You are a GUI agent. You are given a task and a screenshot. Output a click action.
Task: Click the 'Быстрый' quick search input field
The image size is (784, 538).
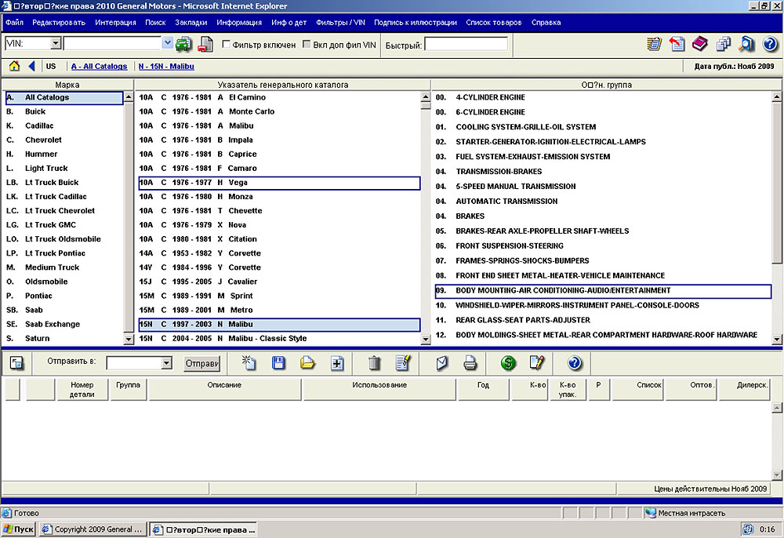pos(466,45)
